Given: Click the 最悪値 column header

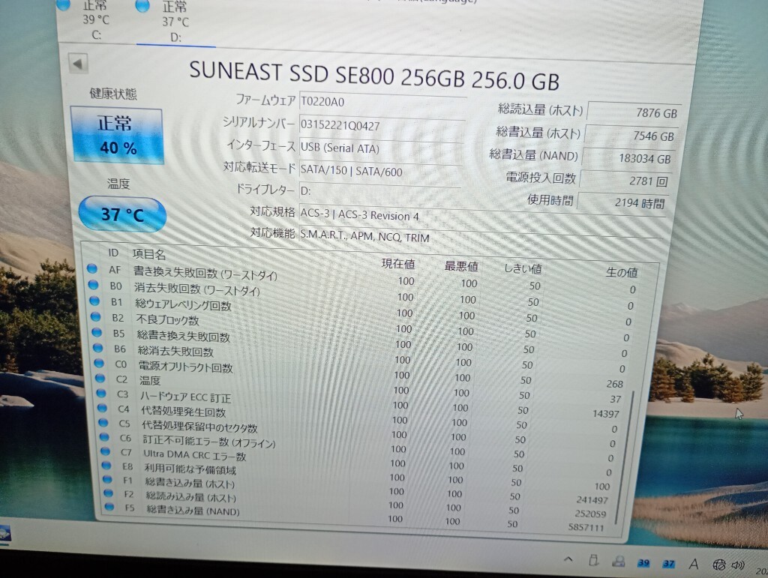Looking at the screenshot, I should point(461,266).
